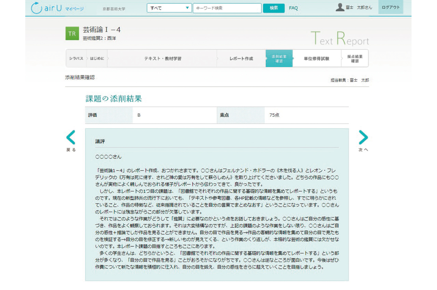The height and width of the screenshot is (290, 437).
Task: Go to next page with right chevron
Action: pyautogui.click(x=363, y=137)
